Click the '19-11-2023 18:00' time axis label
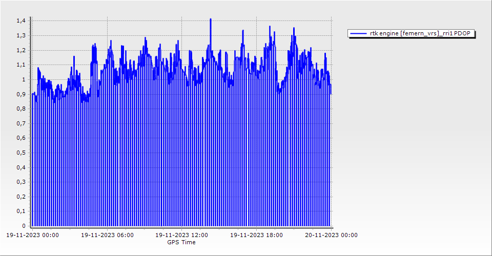This screenshot has width=492, height=256. (x=257, y=236)
